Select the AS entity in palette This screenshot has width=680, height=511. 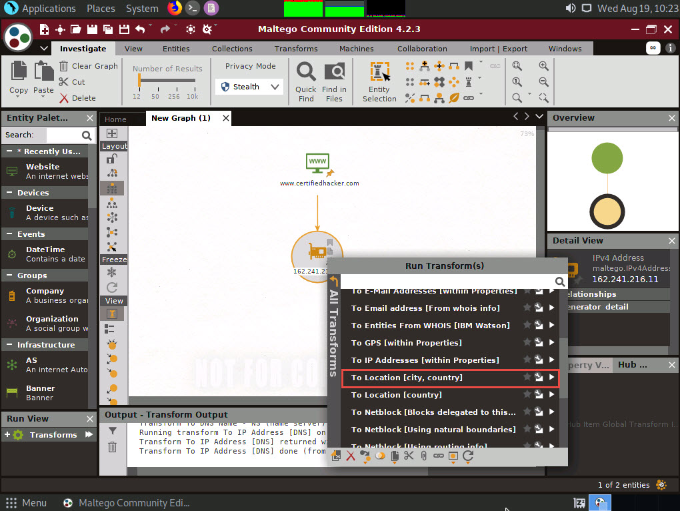click(45, 365)
